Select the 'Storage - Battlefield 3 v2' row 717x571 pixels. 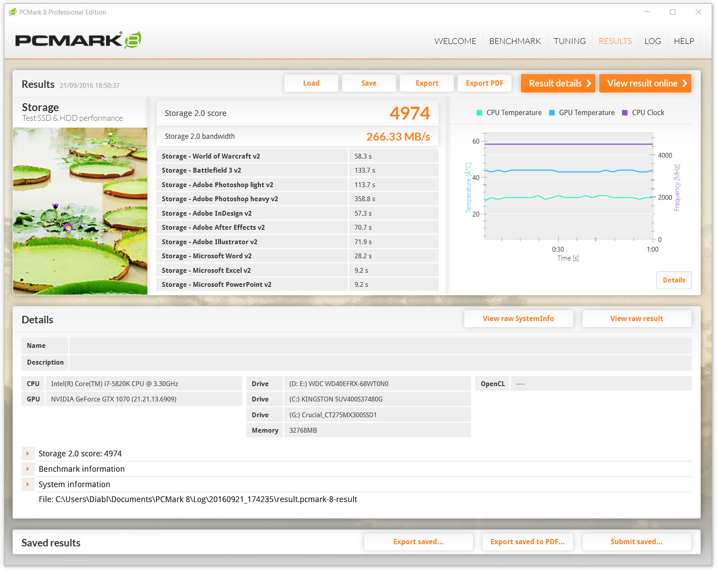click(297, 170)
